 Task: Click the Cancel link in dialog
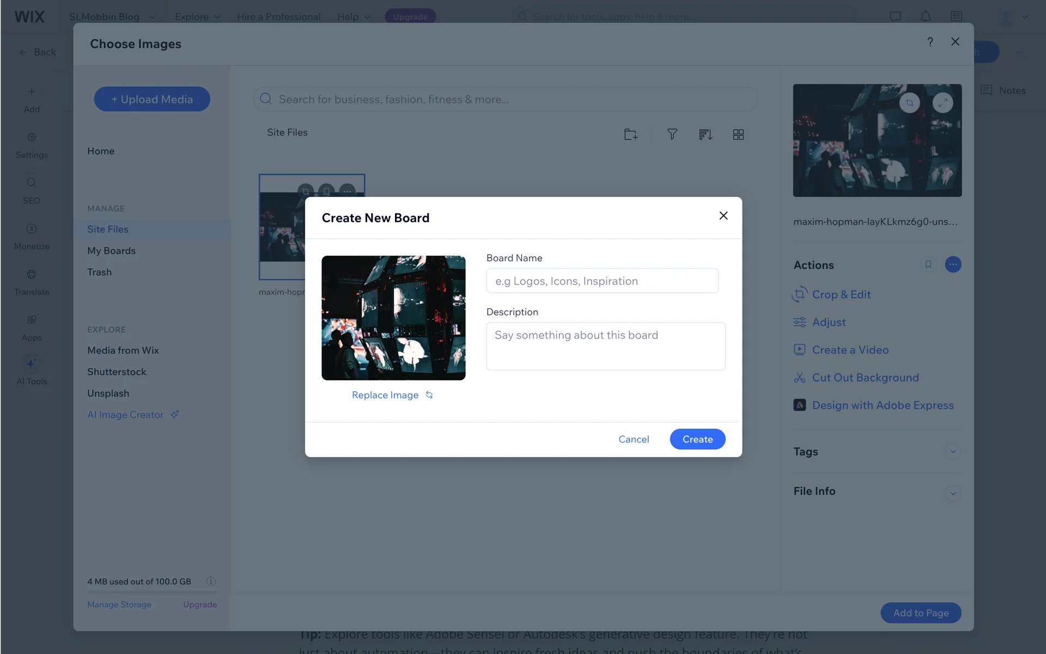[x=634, y=439]
